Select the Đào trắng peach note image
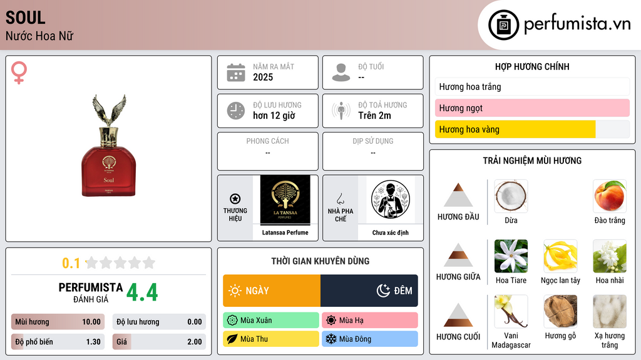Viewport: 641px width, 360px height. point(610,196)
